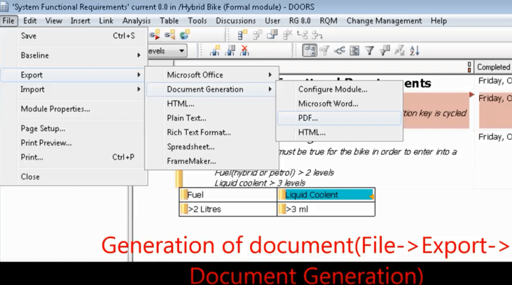This screenshot has width=512, height=285.
Task: Click Module Properties... in File menu
Action: [56, 109]
